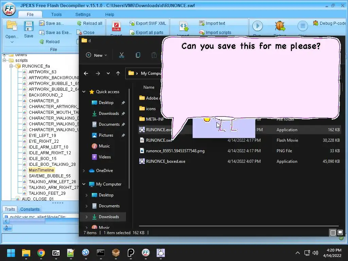Viewport: 348px width, 261px height.
Task: Close the SWF via ribbon Close
Action: (85, 32)
